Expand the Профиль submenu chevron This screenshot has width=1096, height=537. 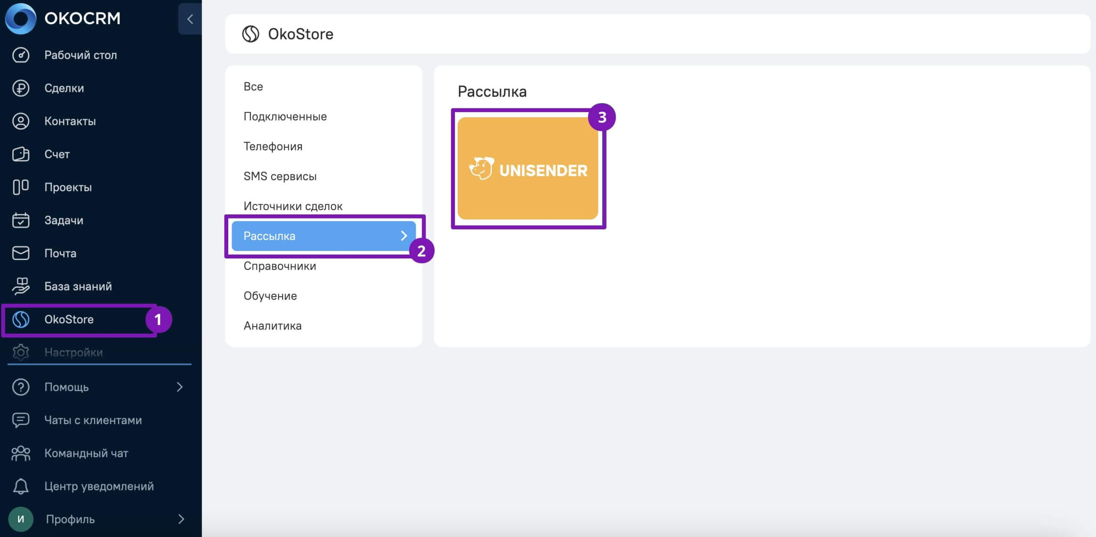pyautogui.click(x=181, y=519)
